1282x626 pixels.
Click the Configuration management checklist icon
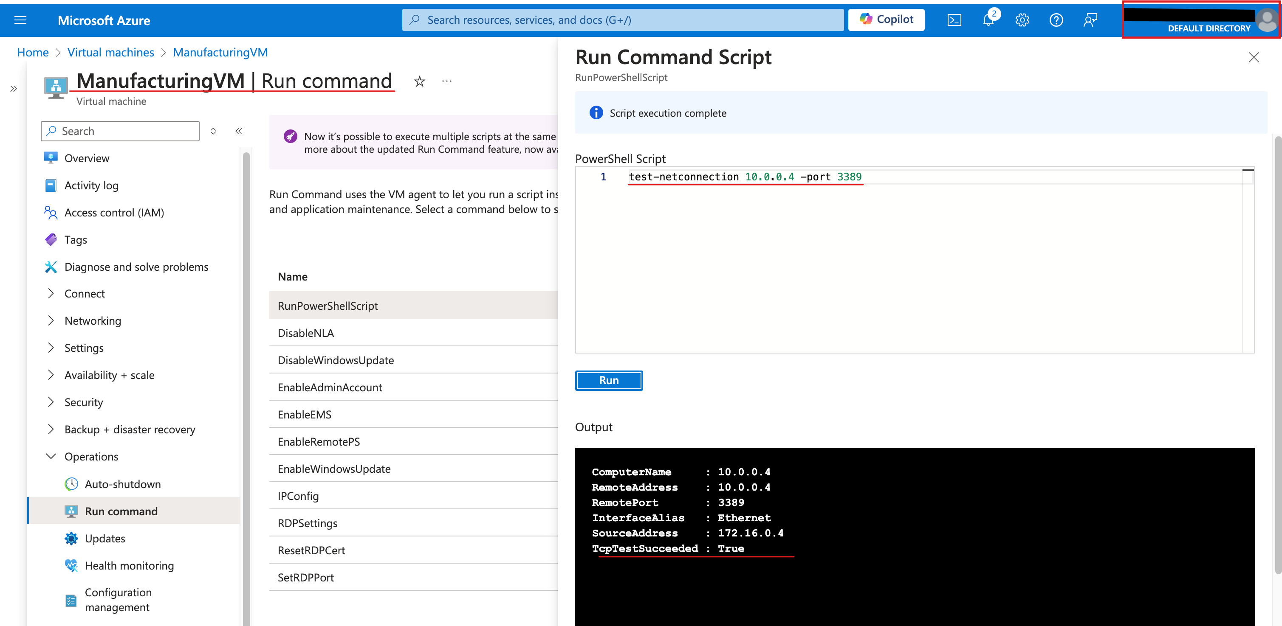[x=71, y=601]
